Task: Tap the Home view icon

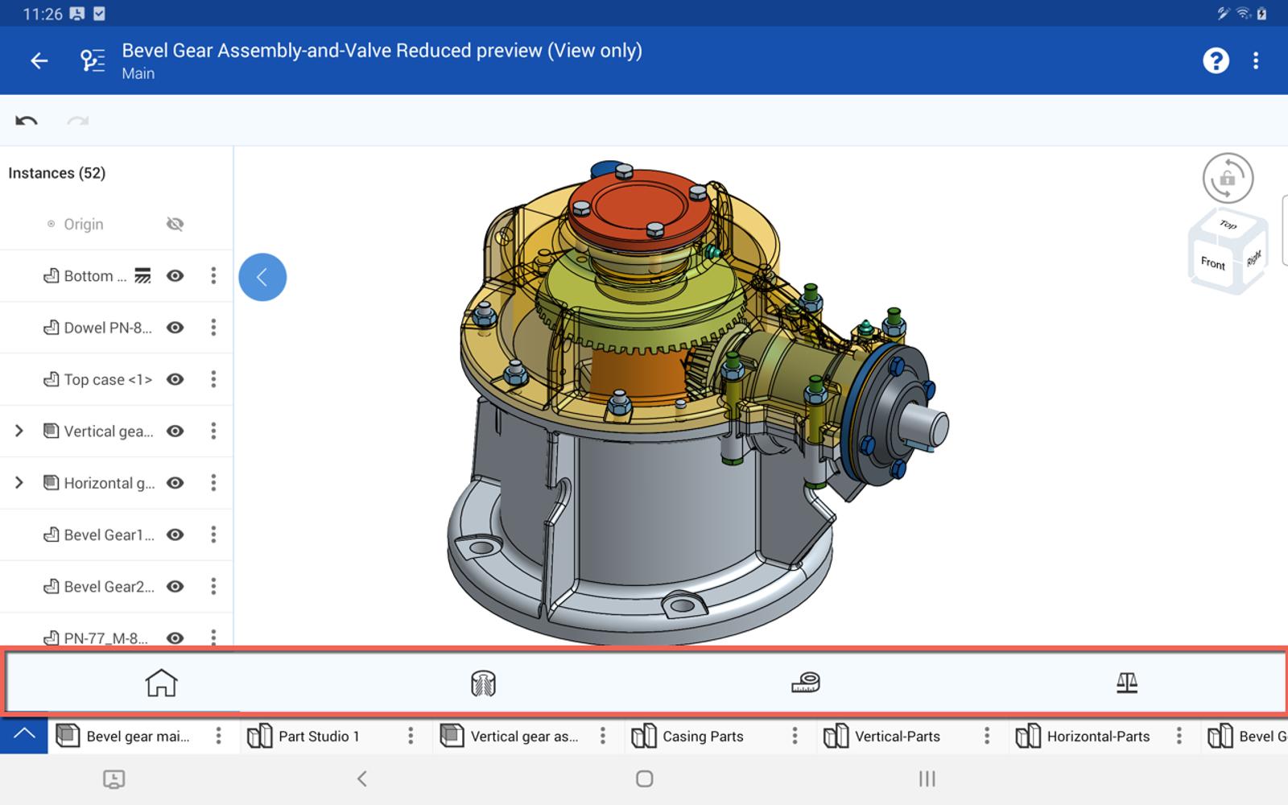Action: tap(161, 683)
